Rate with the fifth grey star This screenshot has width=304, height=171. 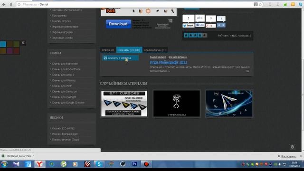[204, 35]
